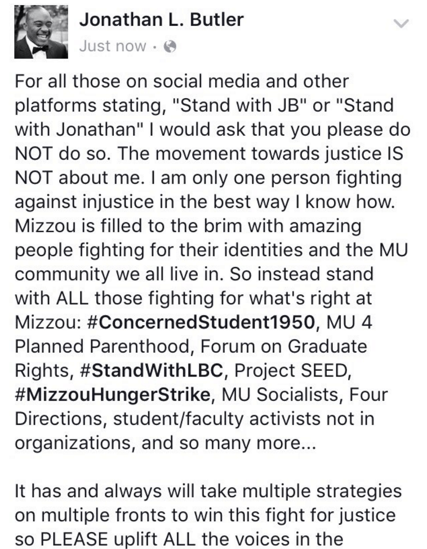Screen dimensions: 427x549
Task: Click the public globe privacy icon
Action: 168,47
